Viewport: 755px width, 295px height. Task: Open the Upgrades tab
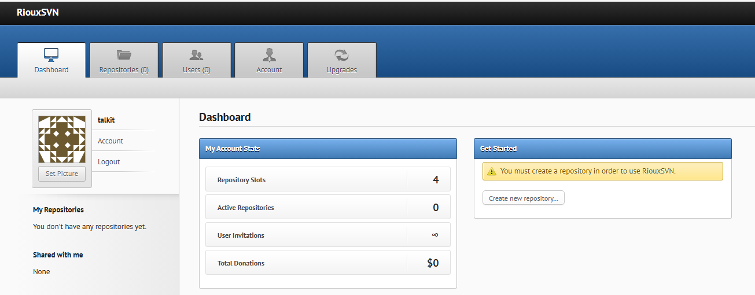coord(342,60)
